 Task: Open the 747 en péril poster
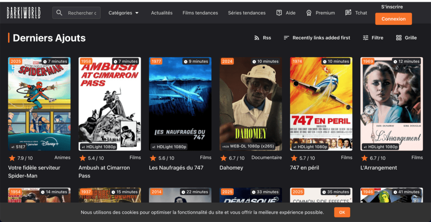tap(321, 104)
